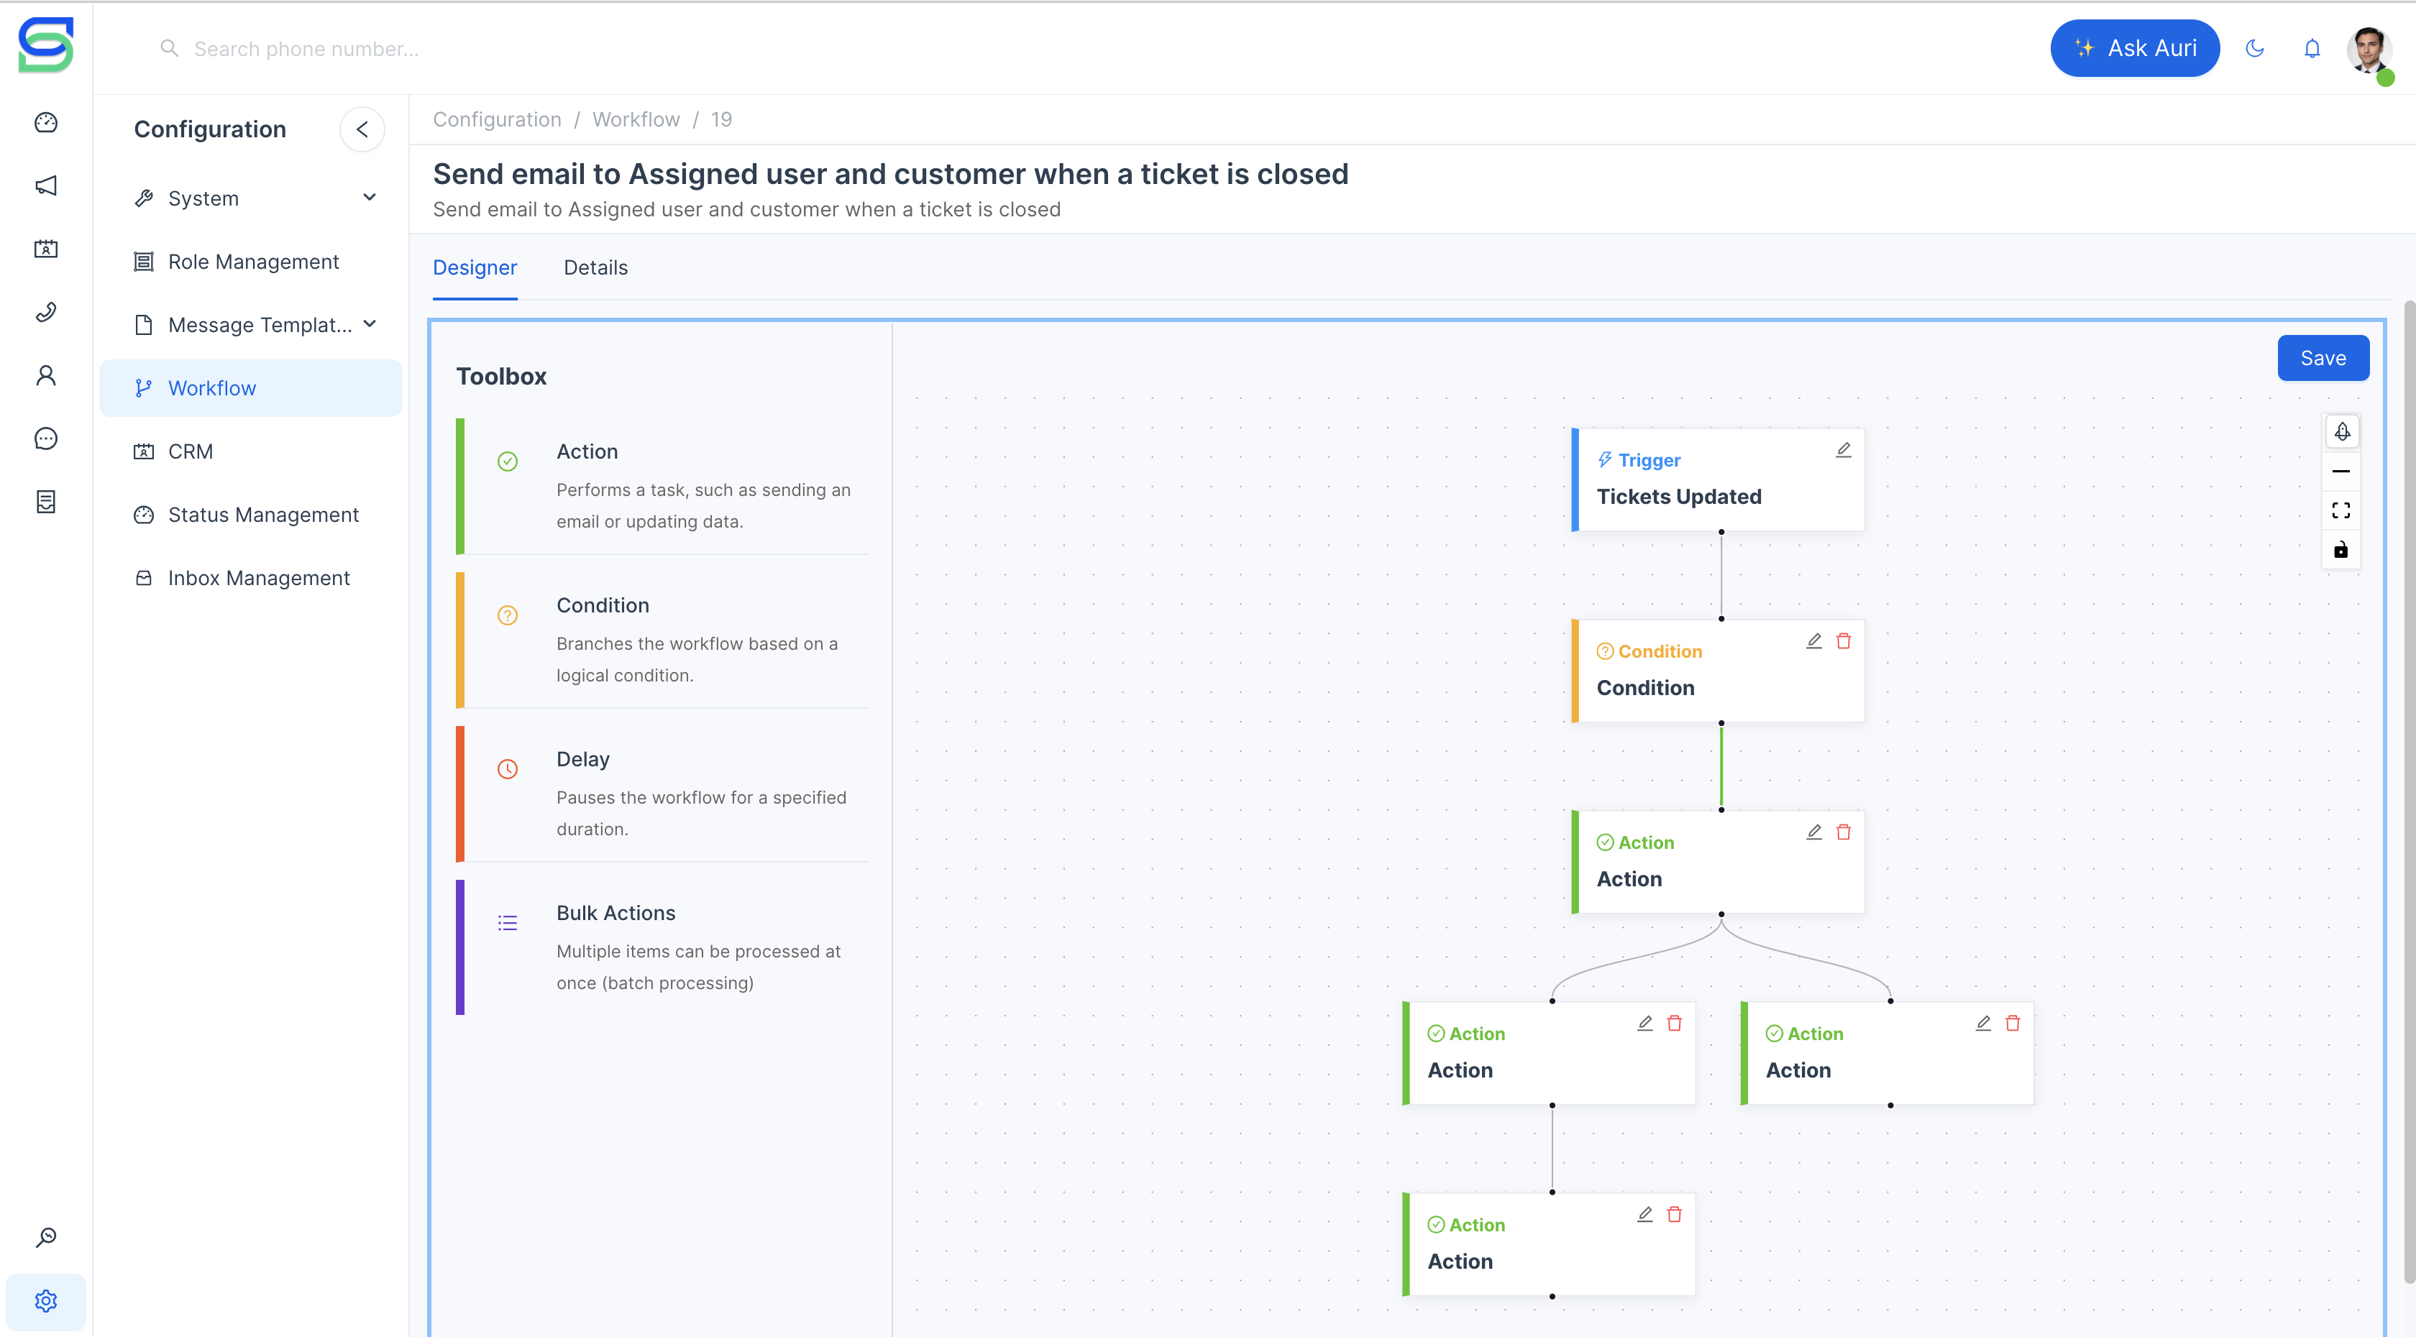Open the chat messages sidebar icon

pyautogui.click(x=46, y=438)
